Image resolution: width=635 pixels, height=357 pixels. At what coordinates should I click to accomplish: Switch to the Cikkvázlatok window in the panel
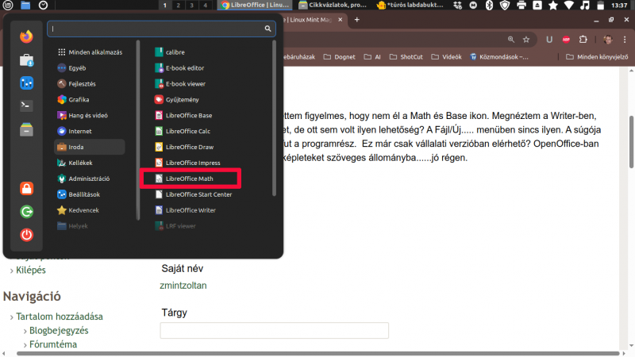pos(333,5)
